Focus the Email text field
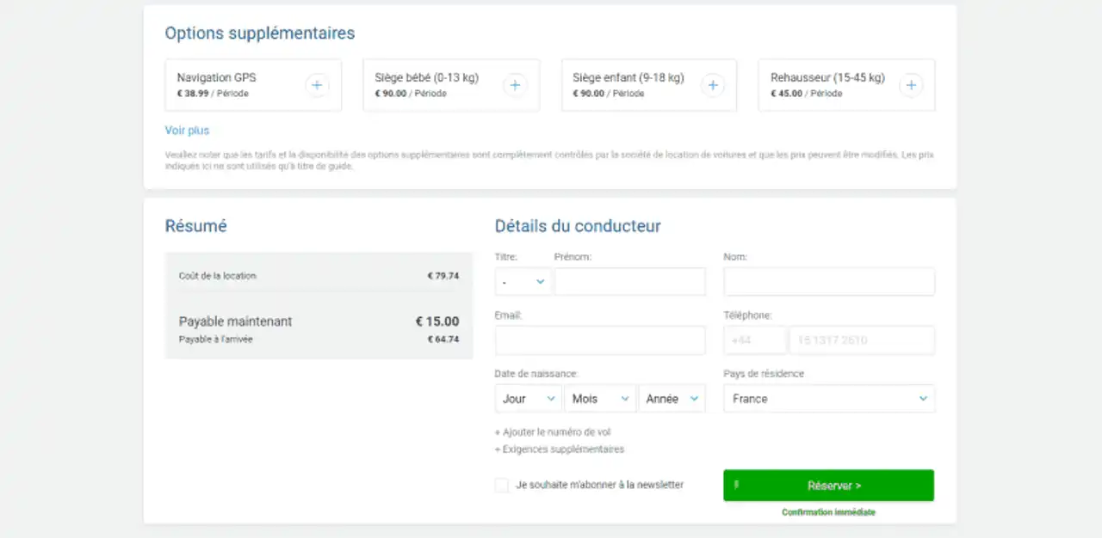 [599, 340]
